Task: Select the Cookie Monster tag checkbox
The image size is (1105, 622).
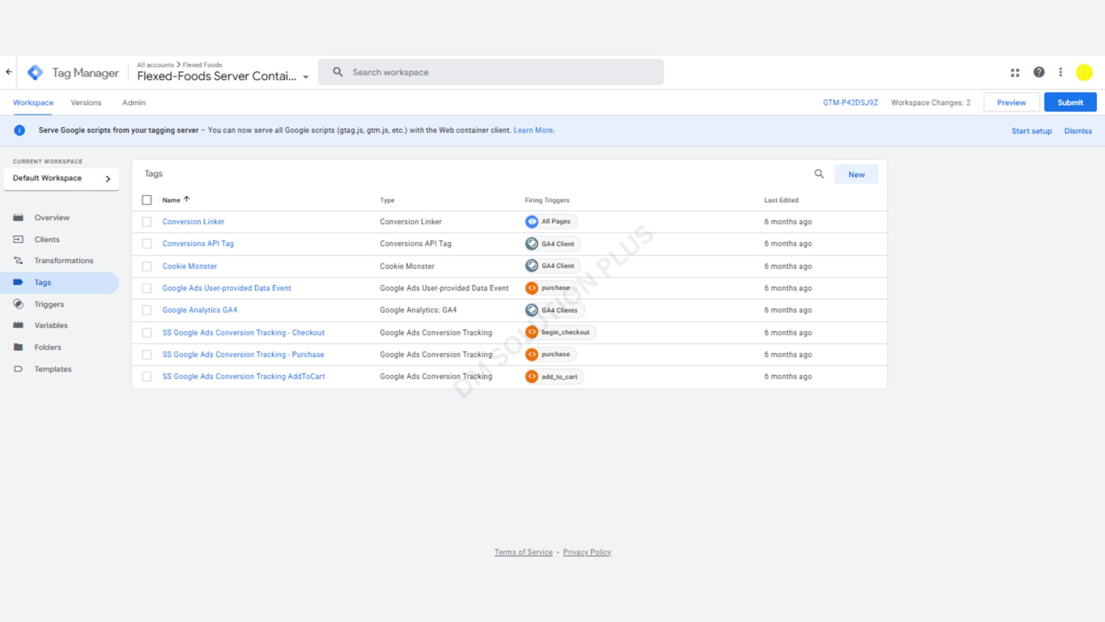Action: [147, 266]
